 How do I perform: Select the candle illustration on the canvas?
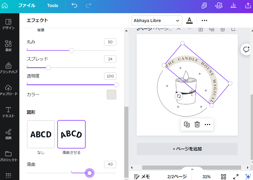click(x=186, y=88)
